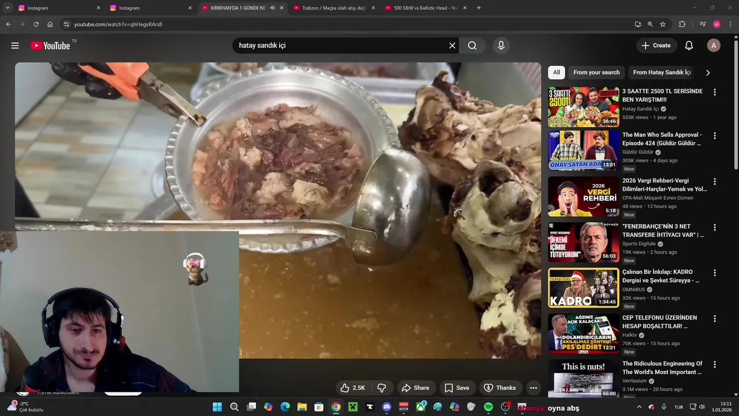Open the "KADRO" 1:34:45 thumbnail
739x416 pixels.
pyautogui.click(x=583, y=288)
